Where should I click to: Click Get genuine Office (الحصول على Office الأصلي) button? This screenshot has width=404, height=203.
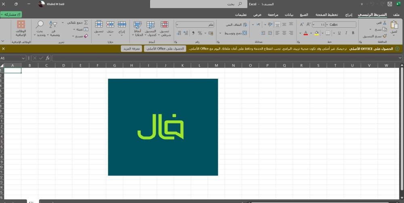click(165, 48)
